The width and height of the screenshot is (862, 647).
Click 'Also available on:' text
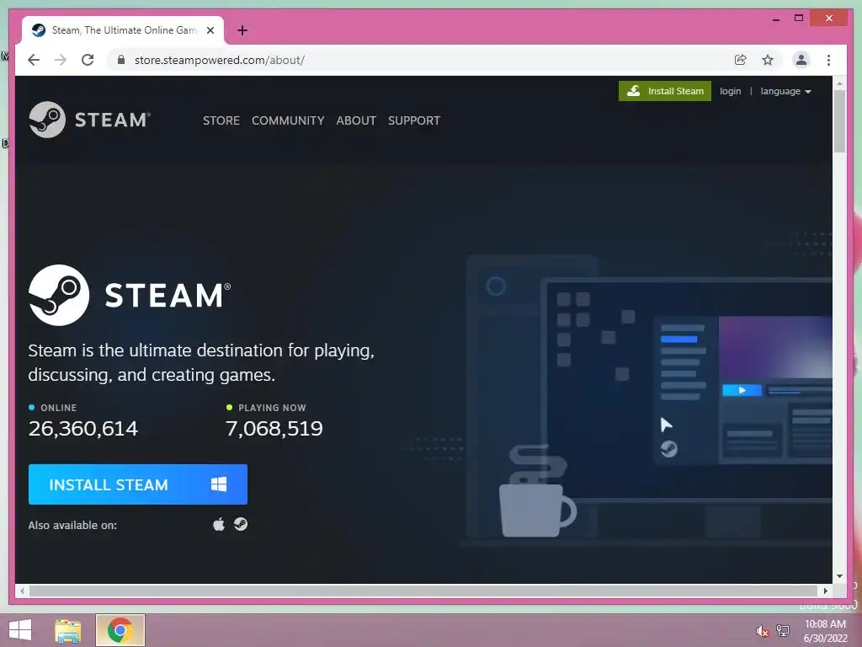click(72, 525)
